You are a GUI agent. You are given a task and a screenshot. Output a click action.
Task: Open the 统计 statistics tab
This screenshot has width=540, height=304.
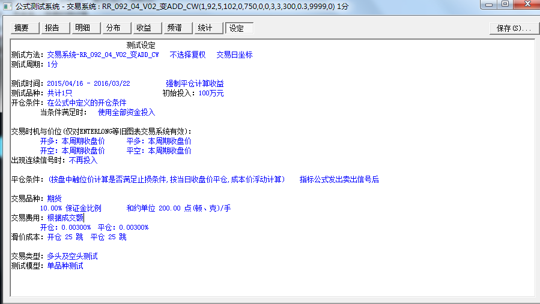point(205,28)
